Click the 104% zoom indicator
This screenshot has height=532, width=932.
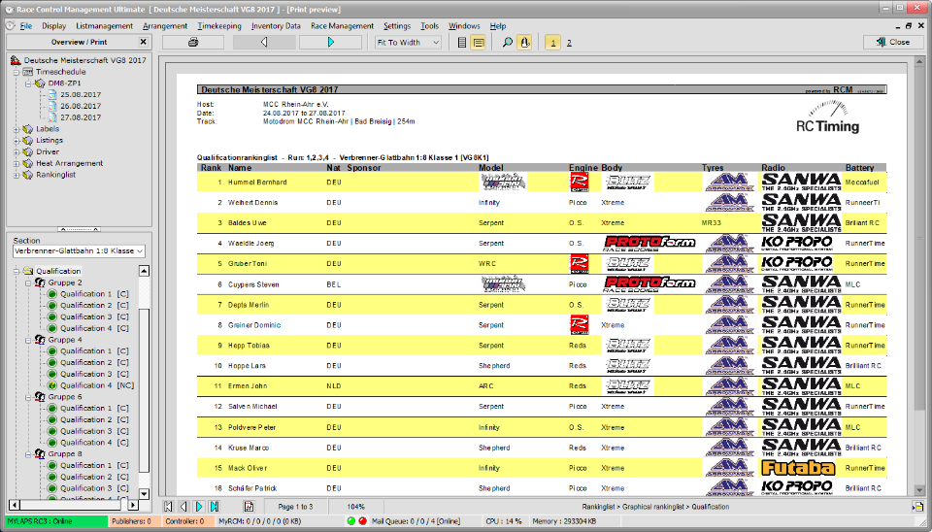pos(355,507)
